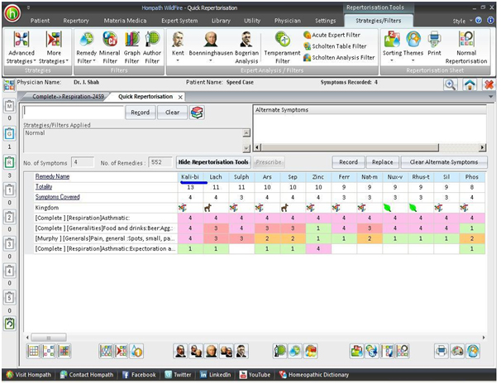Click Hide Repertorisation Tools button
501x384 pixels.
[213, 162]
